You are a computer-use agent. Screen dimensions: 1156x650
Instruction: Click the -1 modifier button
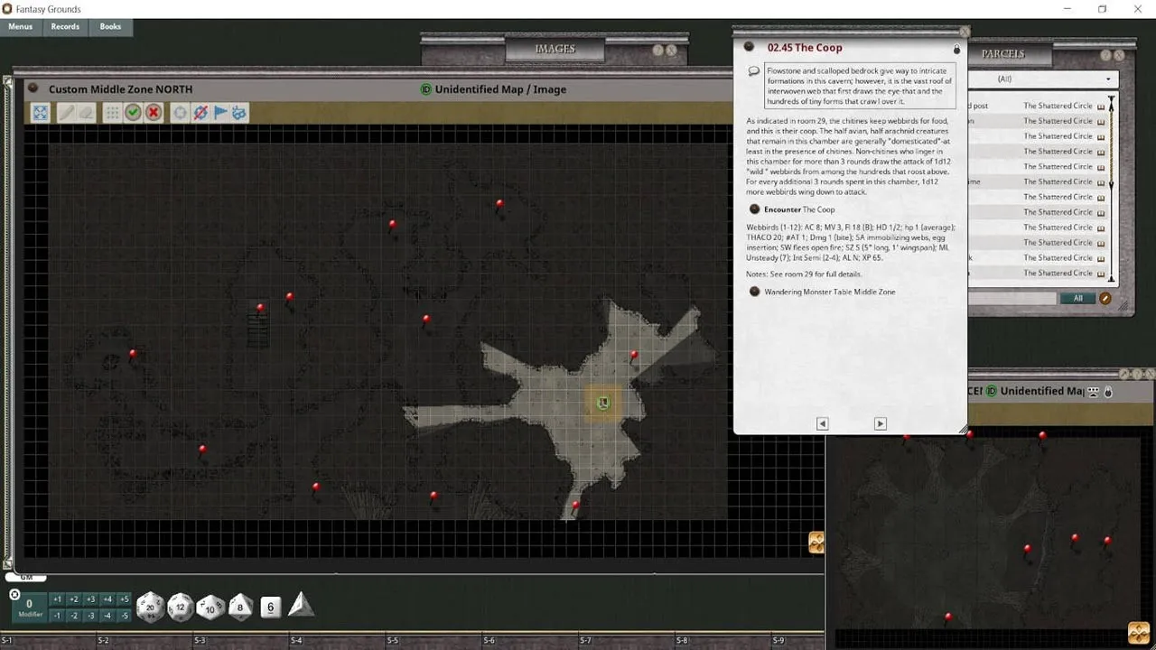pos(57,616)
